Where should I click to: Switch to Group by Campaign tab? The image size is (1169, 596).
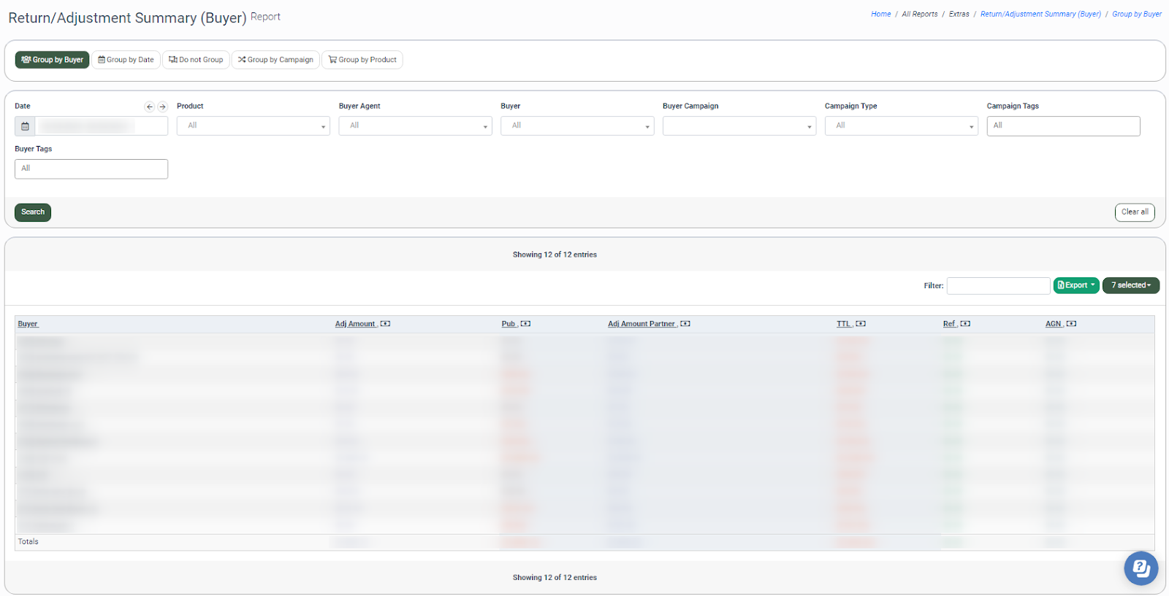275,60
